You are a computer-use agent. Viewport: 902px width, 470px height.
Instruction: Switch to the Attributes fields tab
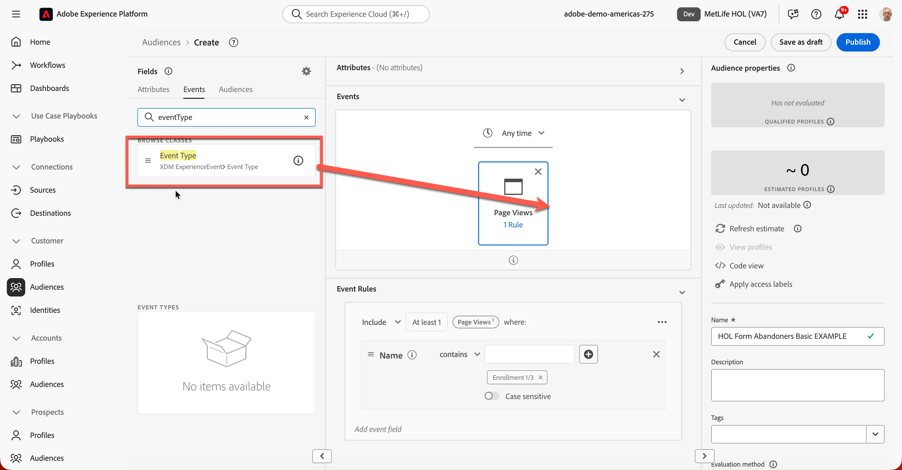click(x=153, y=89)
